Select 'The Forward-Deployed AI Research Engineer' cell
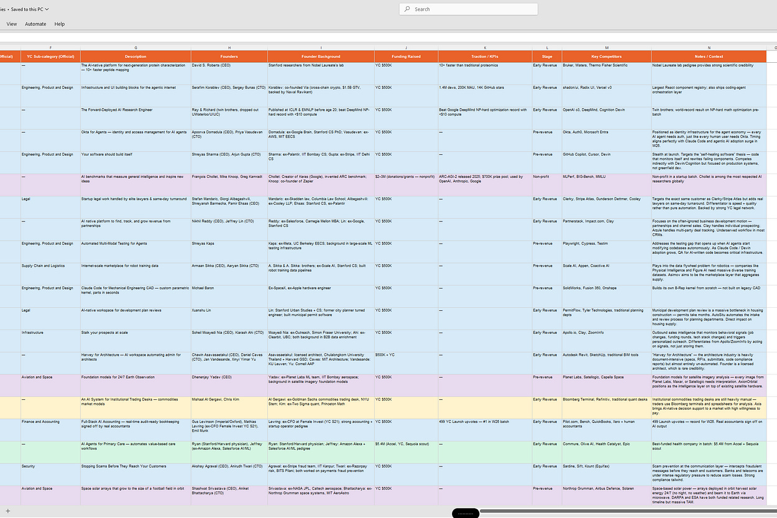The image size is (777, 518). click(x=136, y=118)
